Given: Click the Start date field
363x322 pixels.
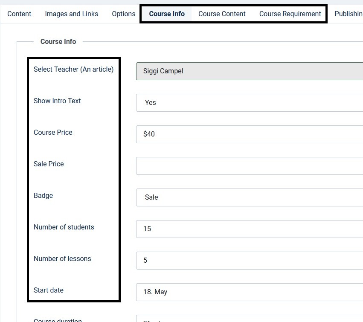Looking at the screenshot, I should (x=249, y=292).
